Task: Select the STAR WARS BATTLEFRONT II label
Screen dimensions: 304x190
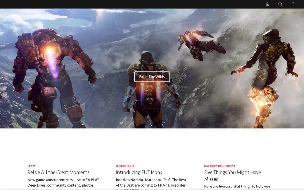Action: click(x=219, y=166)
